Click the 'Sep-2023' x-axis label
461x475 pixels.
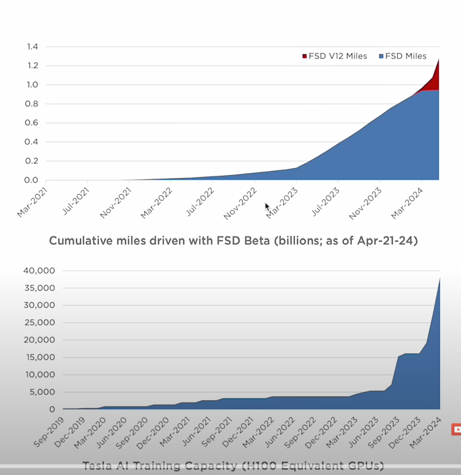pos(384,433)
